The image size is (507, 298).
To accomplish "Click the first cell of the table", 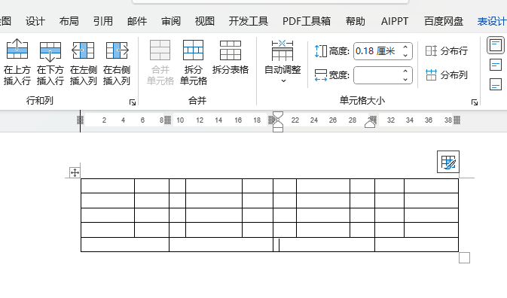I will (108, 186).
